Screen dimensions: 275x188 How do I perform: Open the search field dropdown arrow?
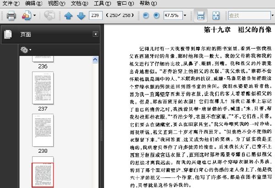(273, 16)
